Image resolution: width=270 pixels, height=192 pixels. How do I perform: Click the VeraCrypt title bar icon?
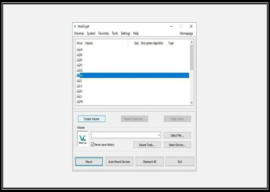(75, 26)
